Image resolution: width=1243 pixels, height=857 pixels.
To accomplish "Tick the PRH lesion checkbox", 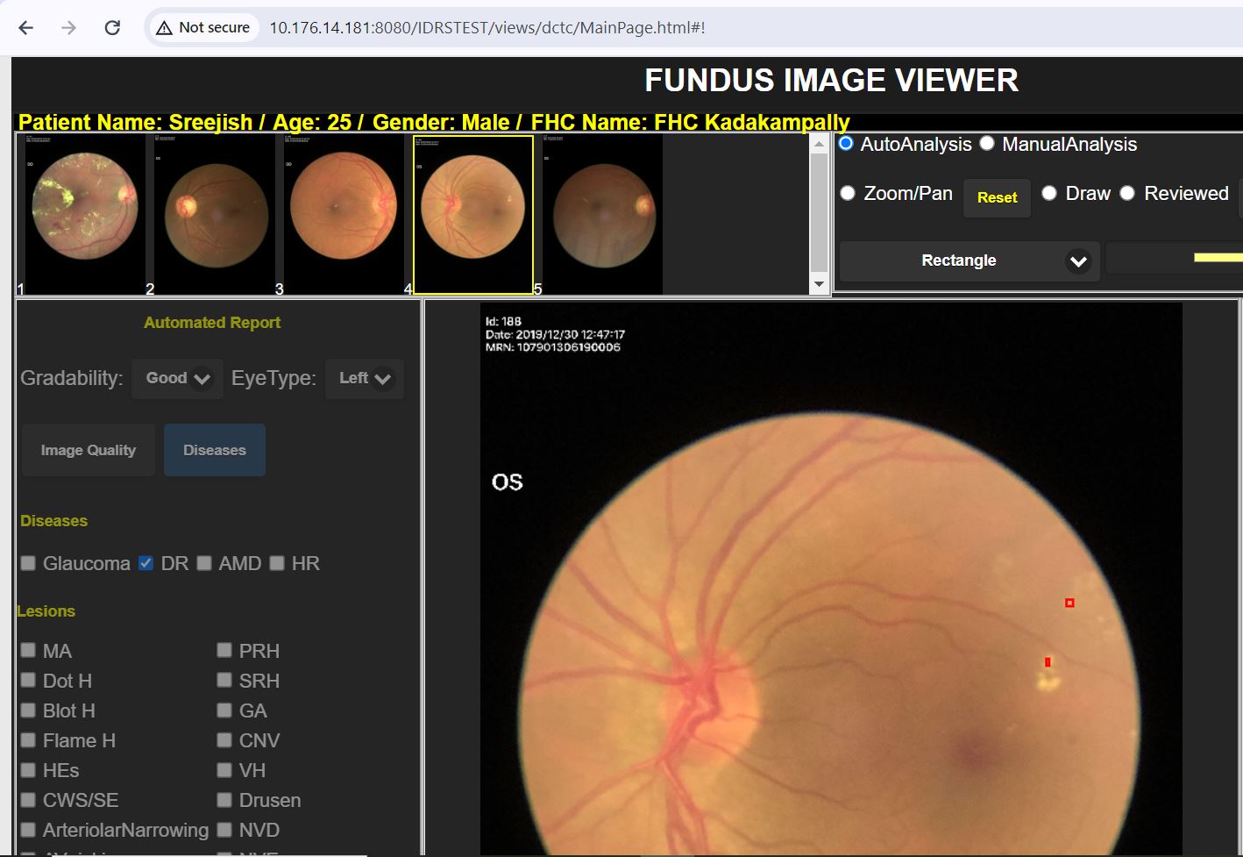I will pos(224,650).
